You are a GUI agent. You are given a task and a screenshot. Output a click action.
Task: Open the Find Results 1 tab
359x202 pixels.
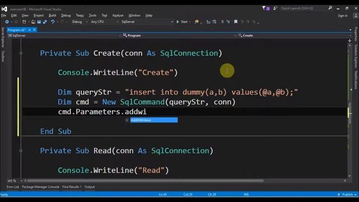tap(72, 187)
